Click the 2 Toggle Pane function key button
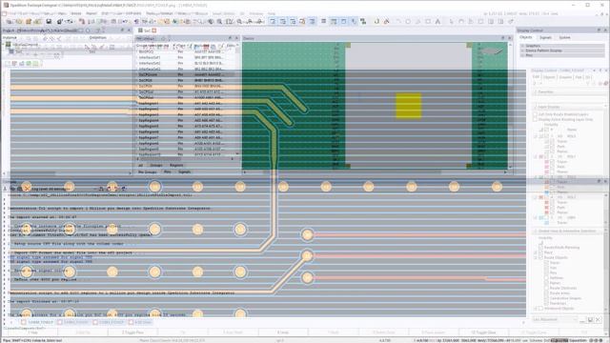 [x=132, y=333]
